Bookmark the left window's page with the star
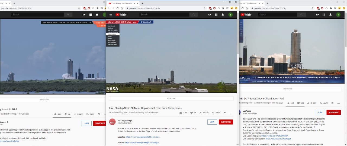 point(79,8)
